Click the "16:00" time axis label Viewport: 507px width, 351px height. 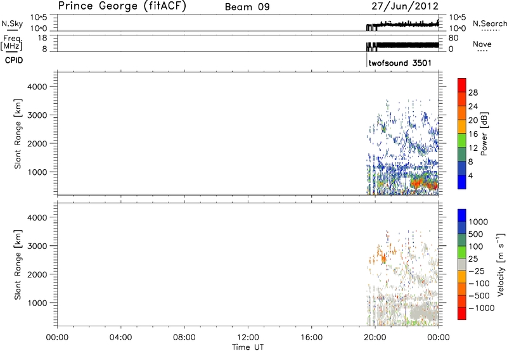(311, 338)
